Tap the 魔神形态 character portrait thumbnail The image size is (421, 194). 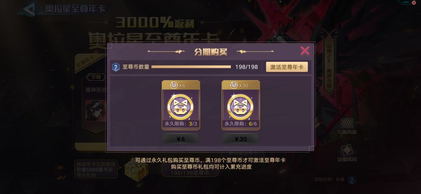point(96,111)
